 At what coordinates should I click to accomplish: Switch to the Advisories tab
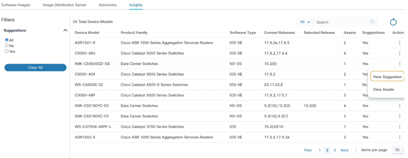pos(108,5)
